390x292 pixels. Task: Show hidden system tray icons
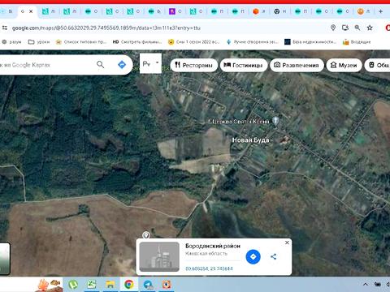[366, 284]
